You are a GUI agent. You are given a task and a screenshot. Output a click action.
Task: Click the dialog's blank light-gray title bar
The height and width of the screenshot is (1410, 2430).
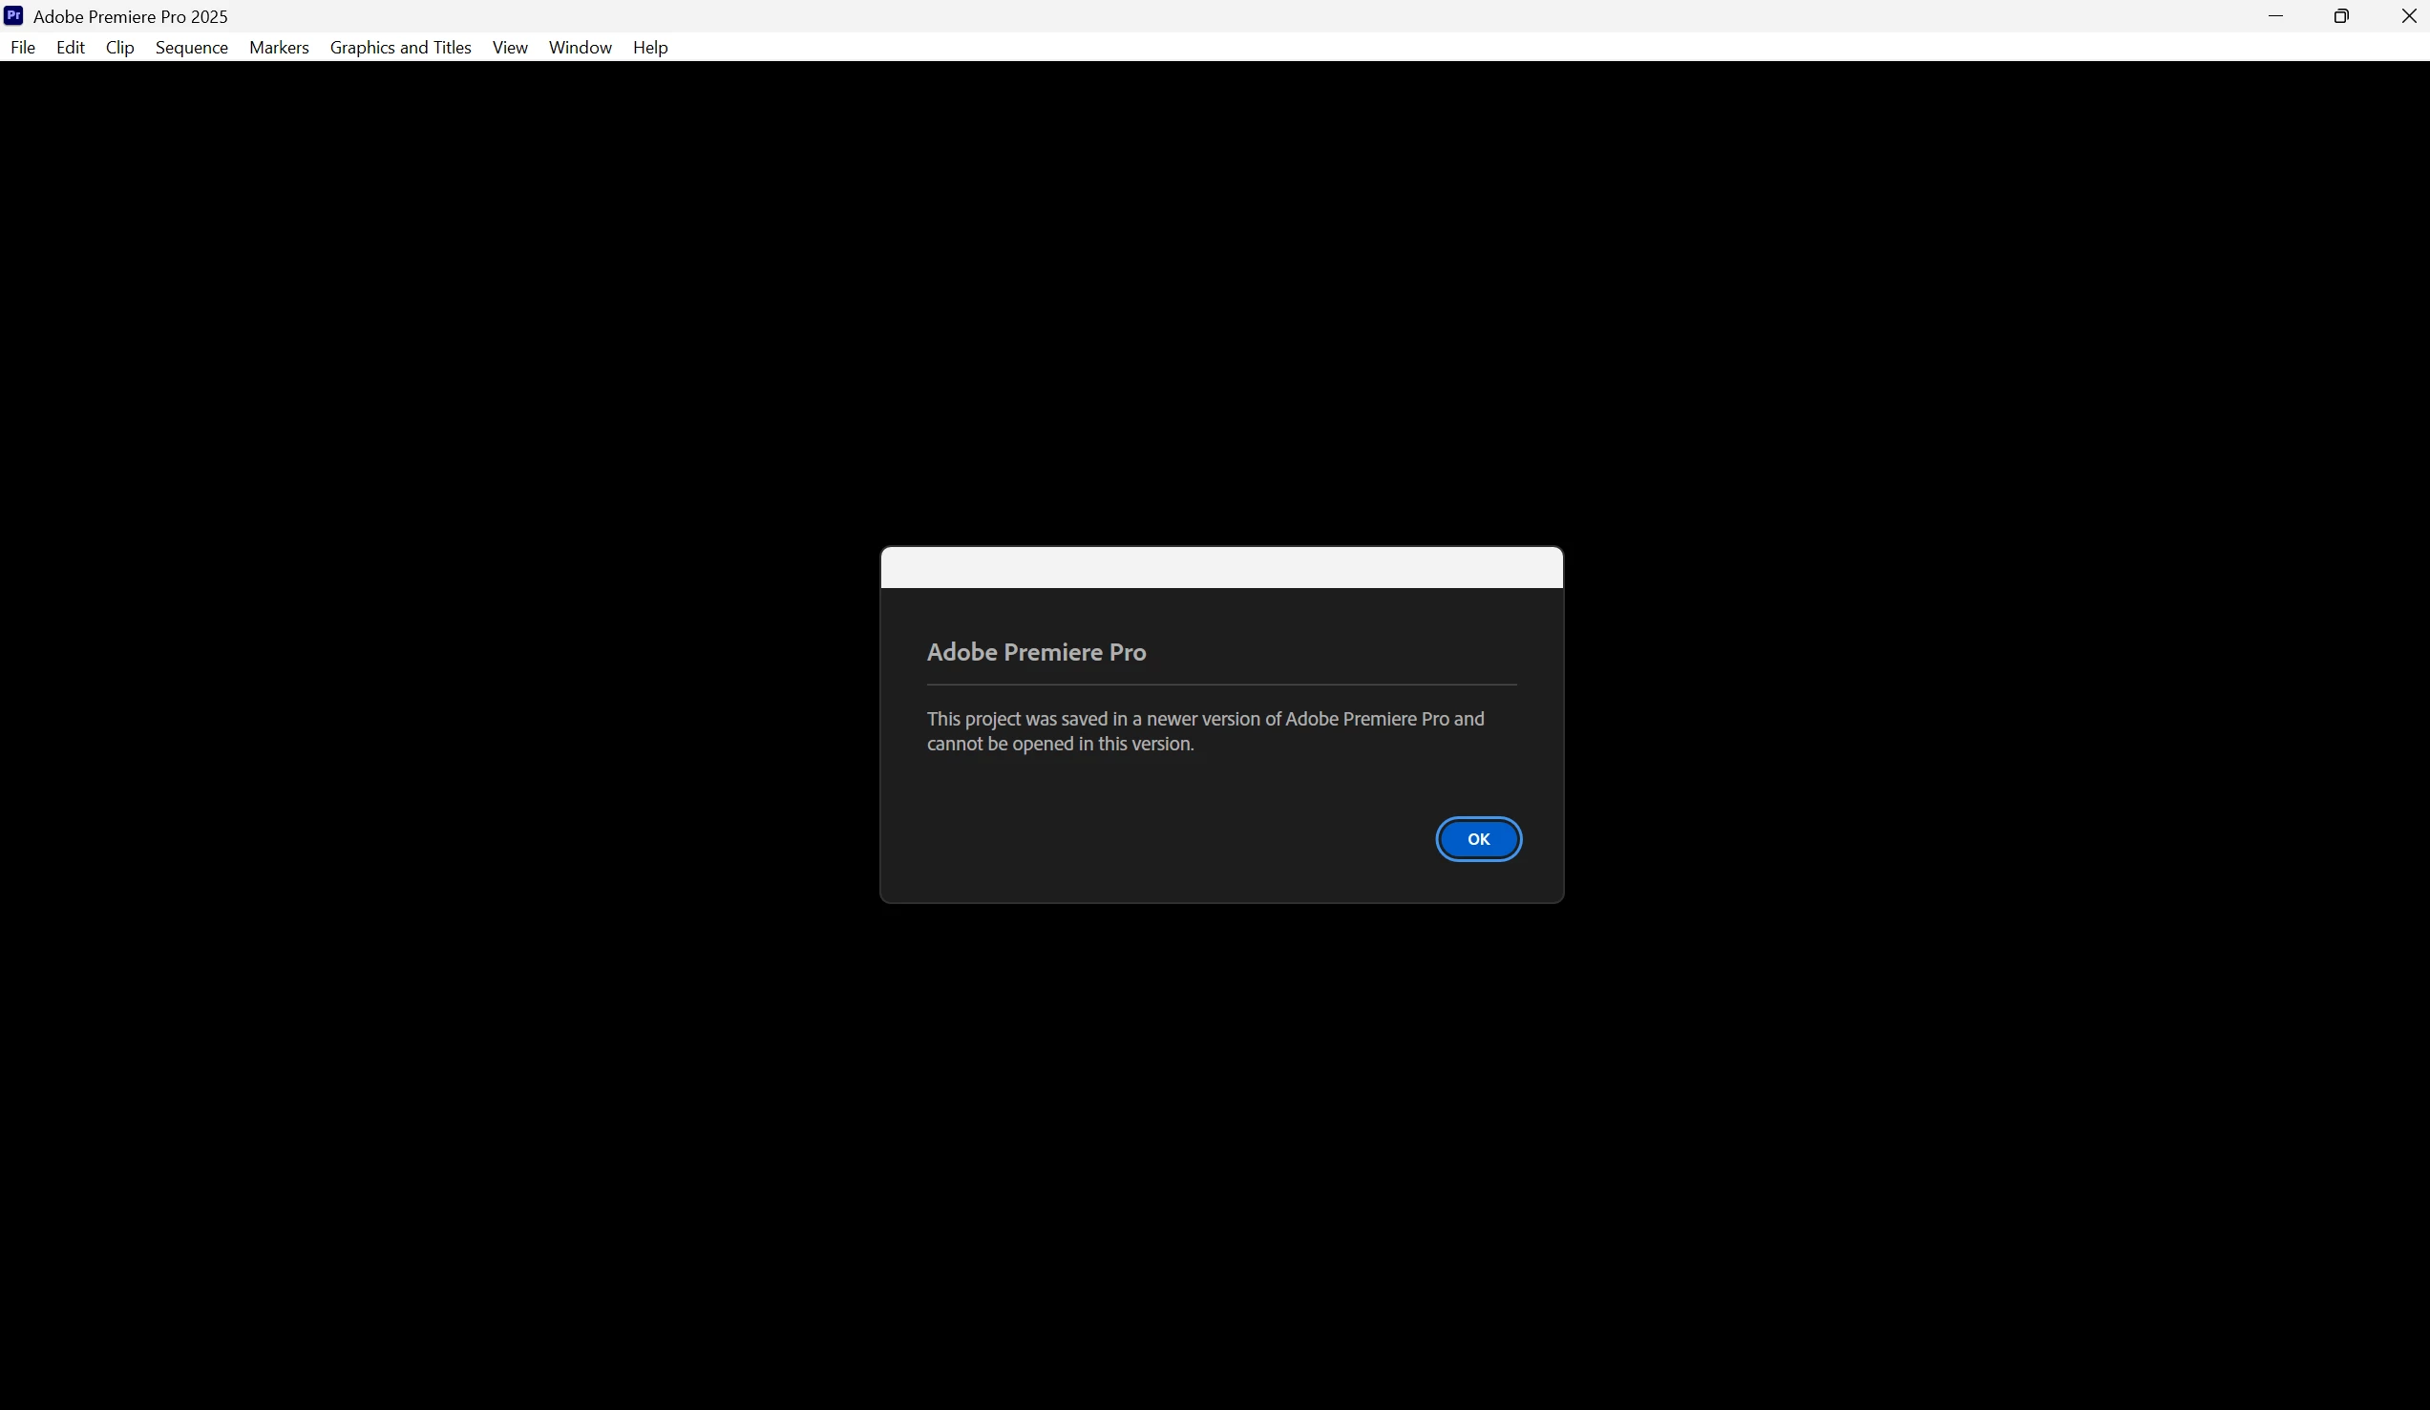coord(1221,568)
